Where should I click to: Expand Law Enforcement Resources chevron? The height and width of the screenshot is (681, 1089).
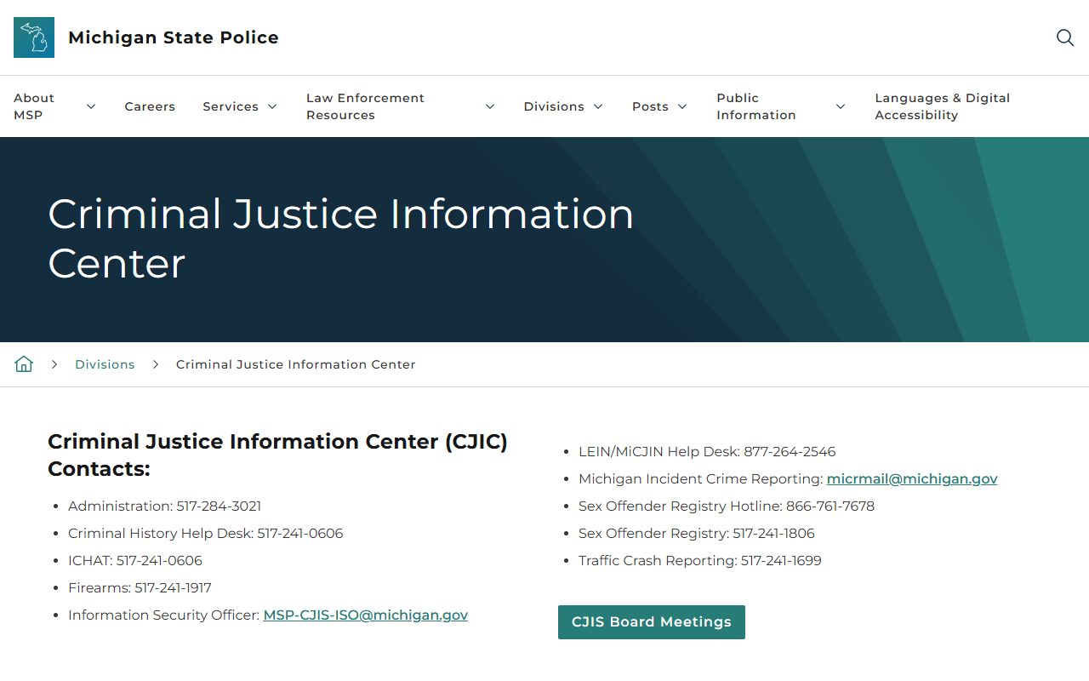point(490,106)
